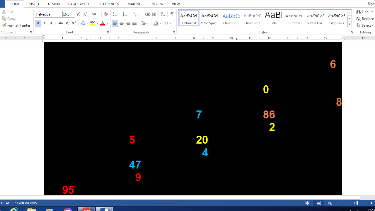Click the zoom slider handle
Image resolution: width=375 pixels, height=211 pixels.
(357, 203)
